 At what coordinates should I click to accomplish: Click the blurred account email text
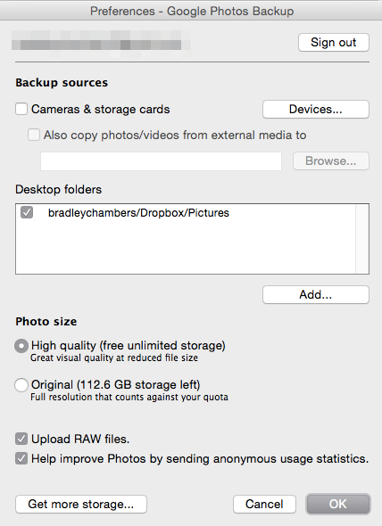(101, 44)
